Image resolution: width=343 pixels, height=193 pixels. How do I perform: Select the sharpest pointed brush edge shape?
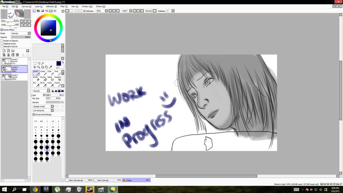coord(53,91)
